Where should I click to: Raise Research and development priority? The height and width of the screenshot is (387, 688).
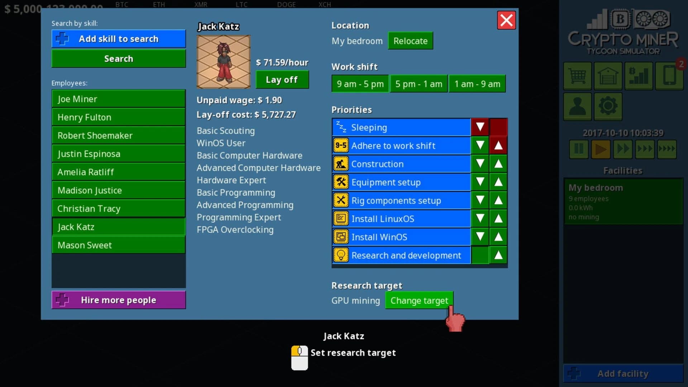tap(498, 255)
